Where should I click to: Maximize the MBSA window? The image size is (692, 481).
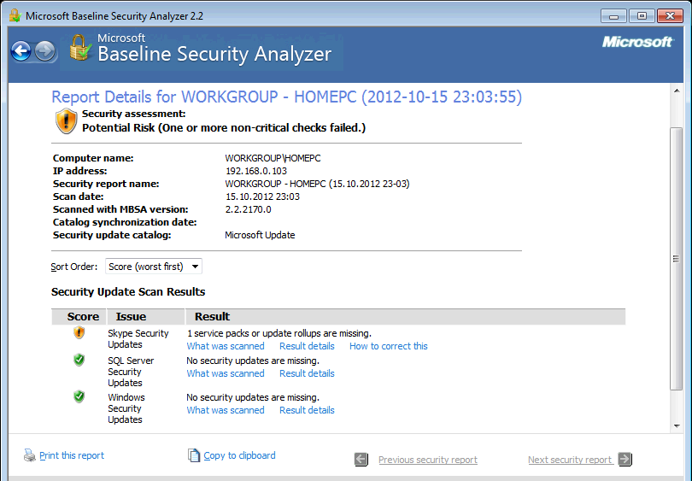point(642,16)
